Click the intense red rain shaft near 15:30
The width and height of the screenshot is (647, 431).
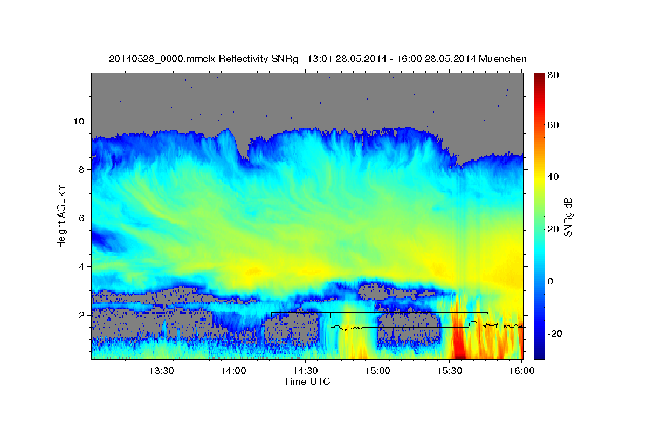(x=458, y=337)
